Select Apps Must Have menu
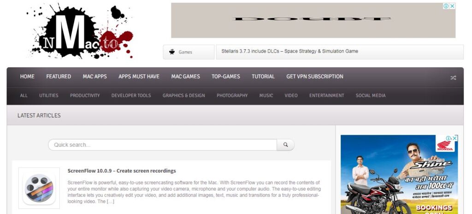This screenshot has width=472, height=214. coord(139,77)
